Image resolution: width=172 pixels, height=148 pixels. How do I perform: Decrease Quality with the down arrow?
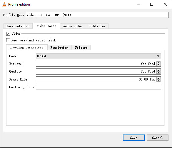(x=158, y=73)
